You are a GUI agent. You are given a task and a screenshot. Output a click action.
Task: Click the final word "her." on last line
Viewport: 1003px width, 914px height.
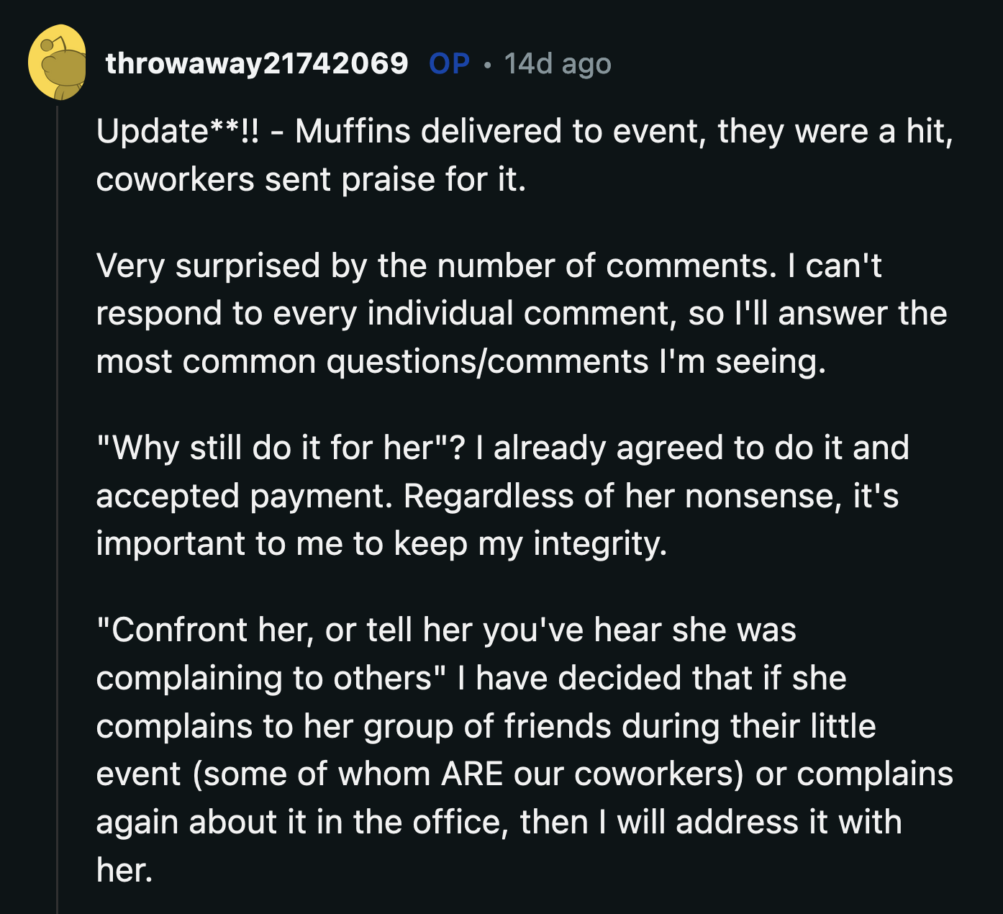click(x=124, y=870)
